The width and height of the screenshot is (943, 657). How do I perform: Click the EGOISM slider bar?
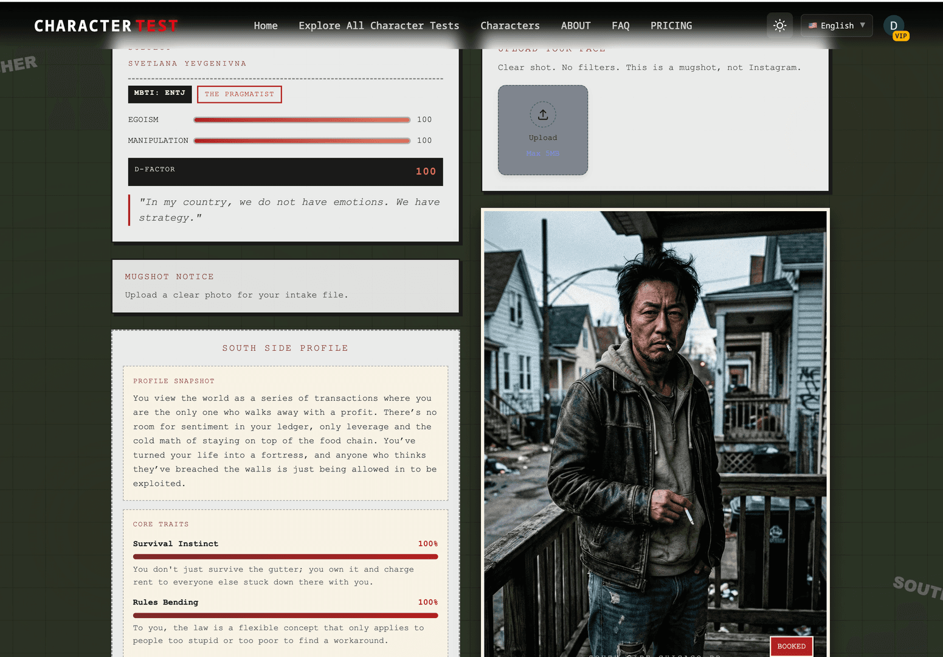[x=302, y=120]
